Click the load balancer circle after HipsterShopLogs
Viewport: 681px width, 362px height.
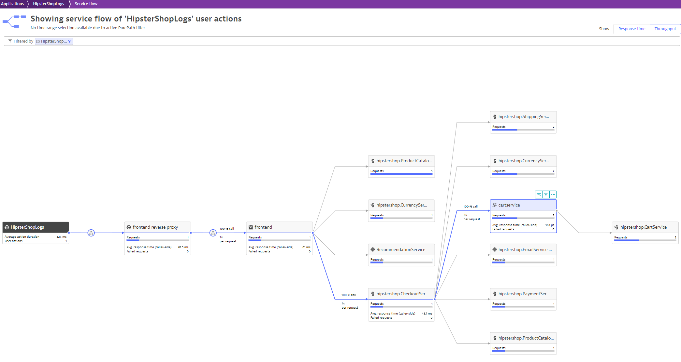tap(91, 233)
